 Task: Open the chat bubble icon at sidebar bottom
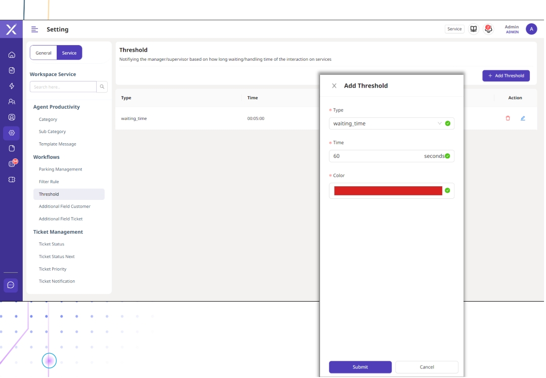(11, 285)
